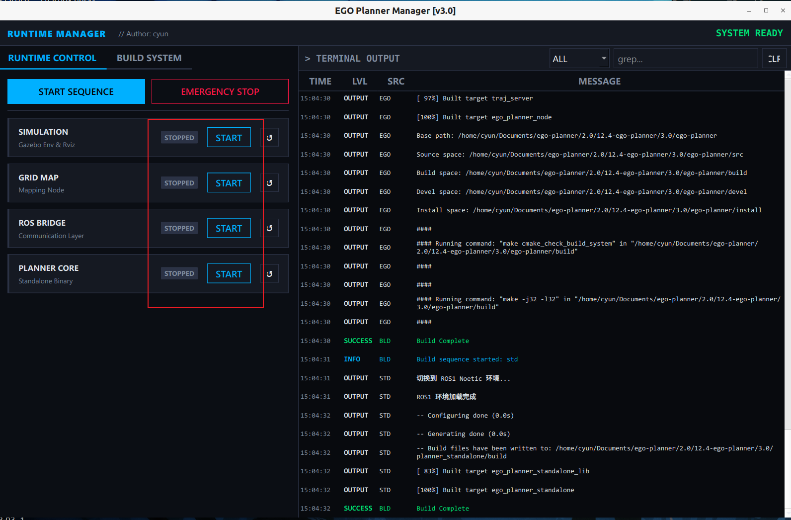The image size is (791, 520).
Task: Click the Planner Core restart icon
Action: pos(269,274)
